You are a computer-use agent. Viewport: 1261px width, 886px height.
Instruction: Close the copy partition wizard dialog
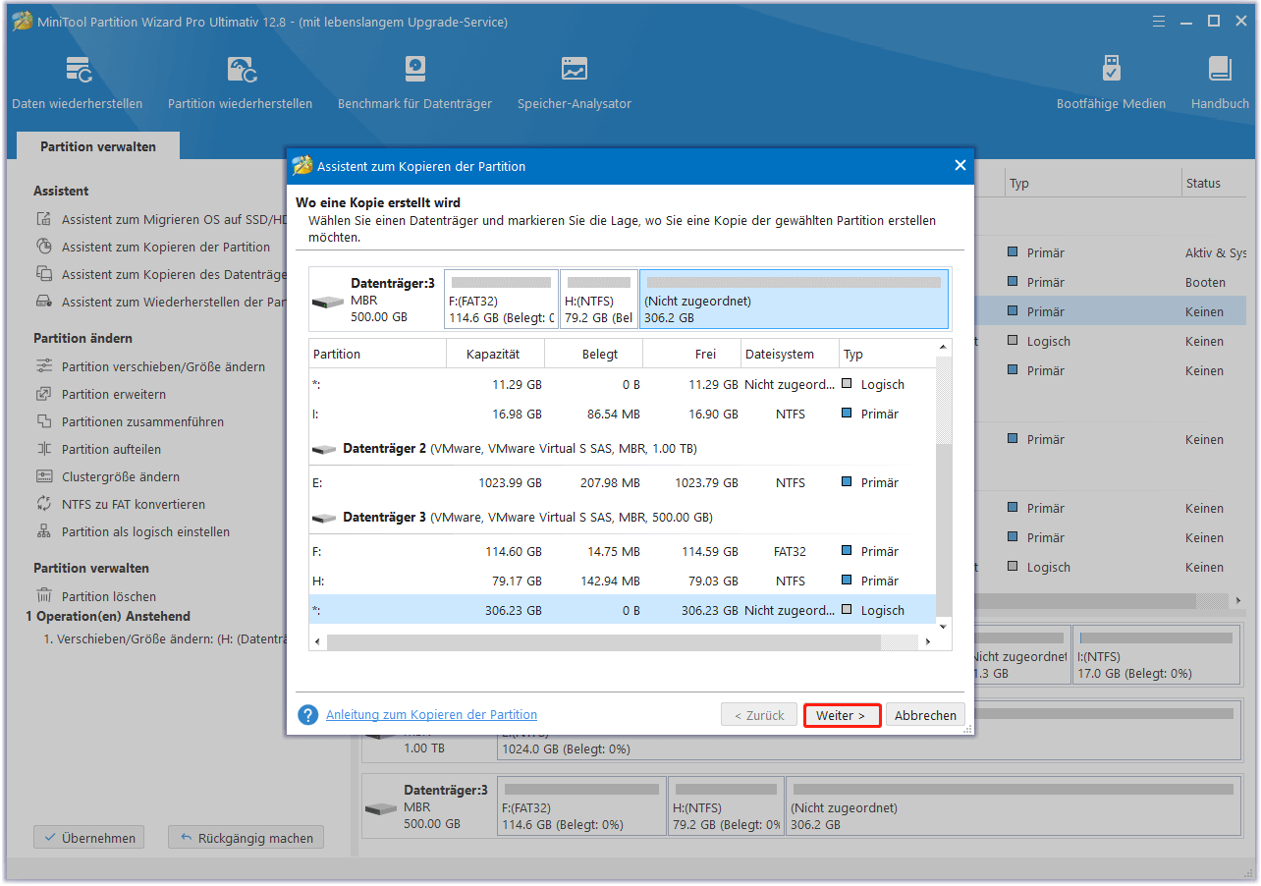pos(960,166)
